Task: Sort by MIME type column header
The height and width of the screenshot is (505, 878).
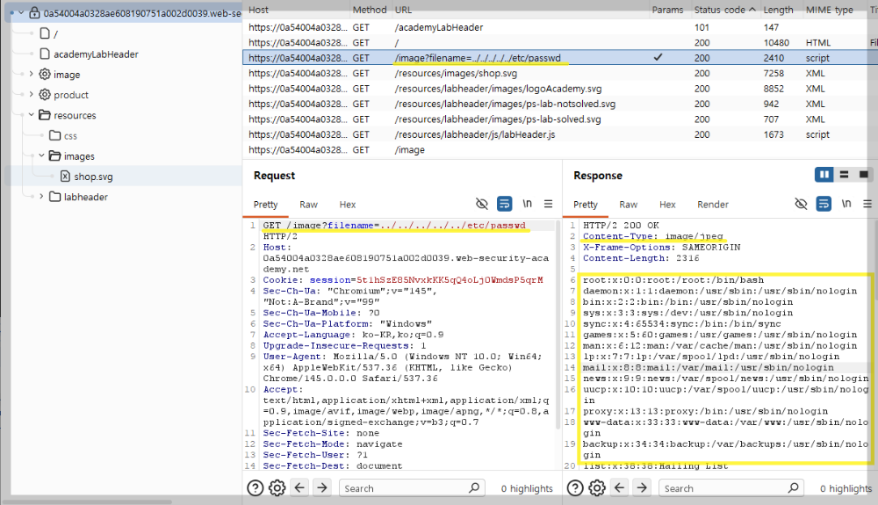Action: click(x=830, y=10)
